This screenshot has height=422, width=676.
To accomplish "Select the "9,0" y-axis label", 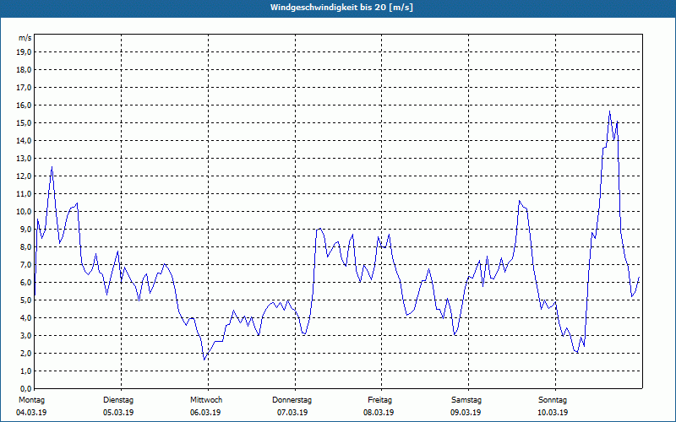I will click(x=25, y=229).
